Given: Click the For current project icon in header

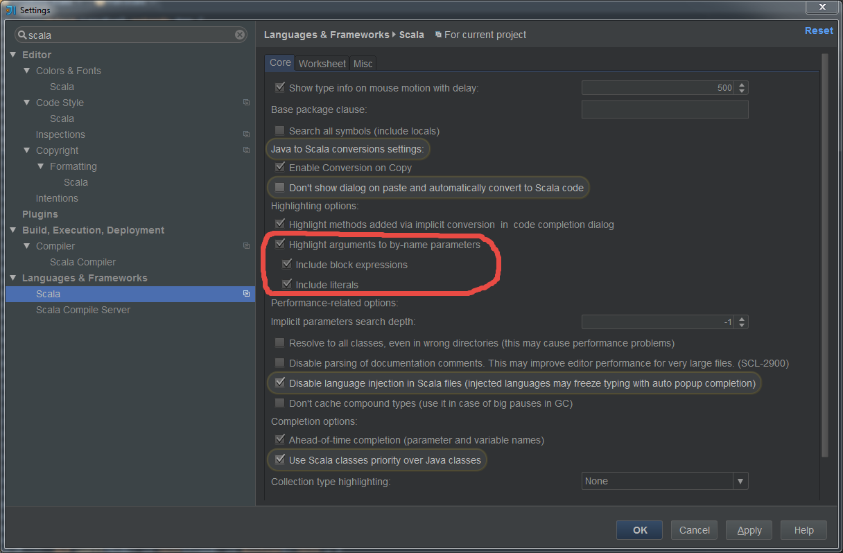Looking at the screenshot, I should pos(438,35).
